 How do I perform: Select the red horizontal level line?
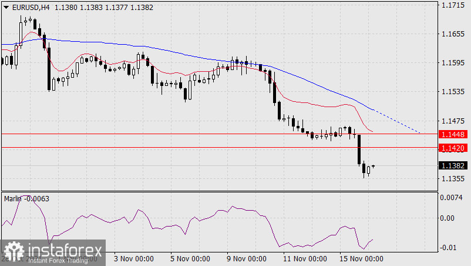click(176, 147)
